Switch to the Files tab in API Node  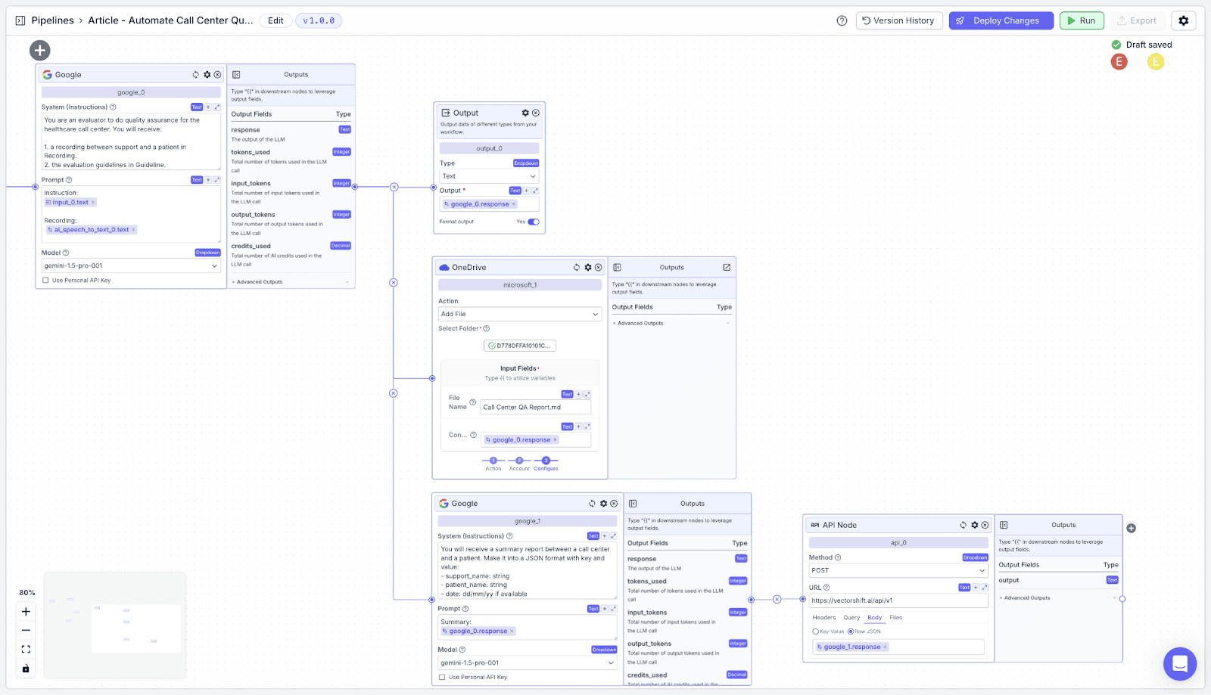click(896, 618)
